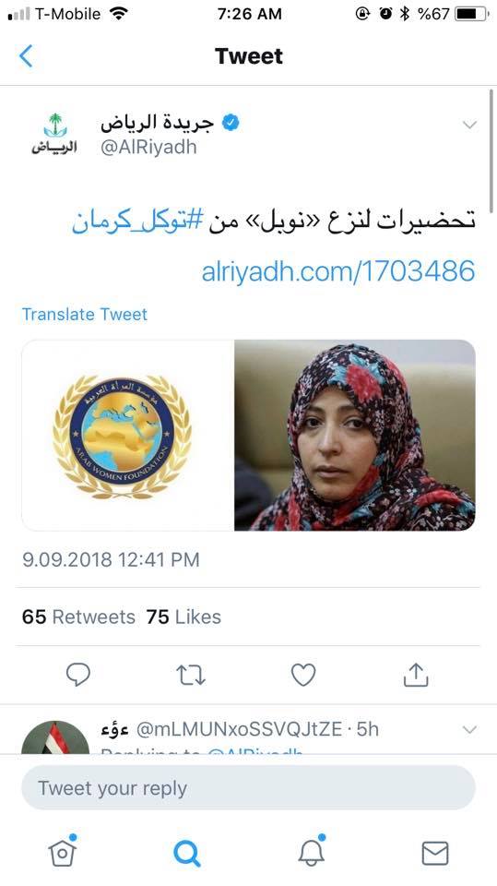This screenshot has width=497, height=886.
Task: Share tweet via upload arrow icon
Action: [x=416, y=674]
